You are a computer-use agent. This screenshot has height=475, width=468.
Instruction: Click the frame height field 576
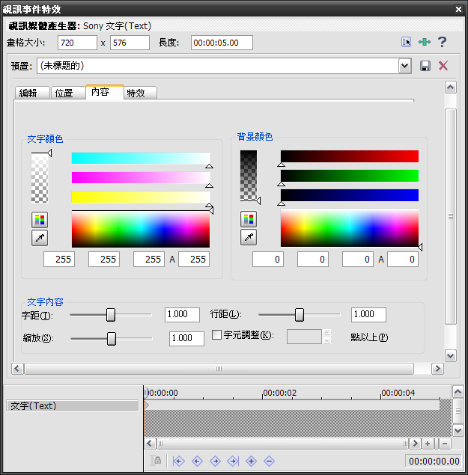[x=130, y=43]
